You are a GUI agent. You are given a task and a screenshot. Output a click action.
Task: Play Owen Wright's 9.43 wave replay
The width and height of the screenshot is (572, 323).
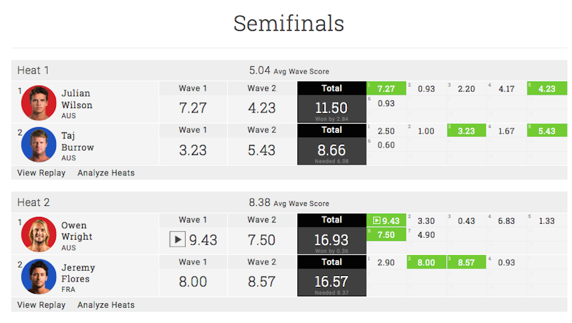(x=177, y=240)
